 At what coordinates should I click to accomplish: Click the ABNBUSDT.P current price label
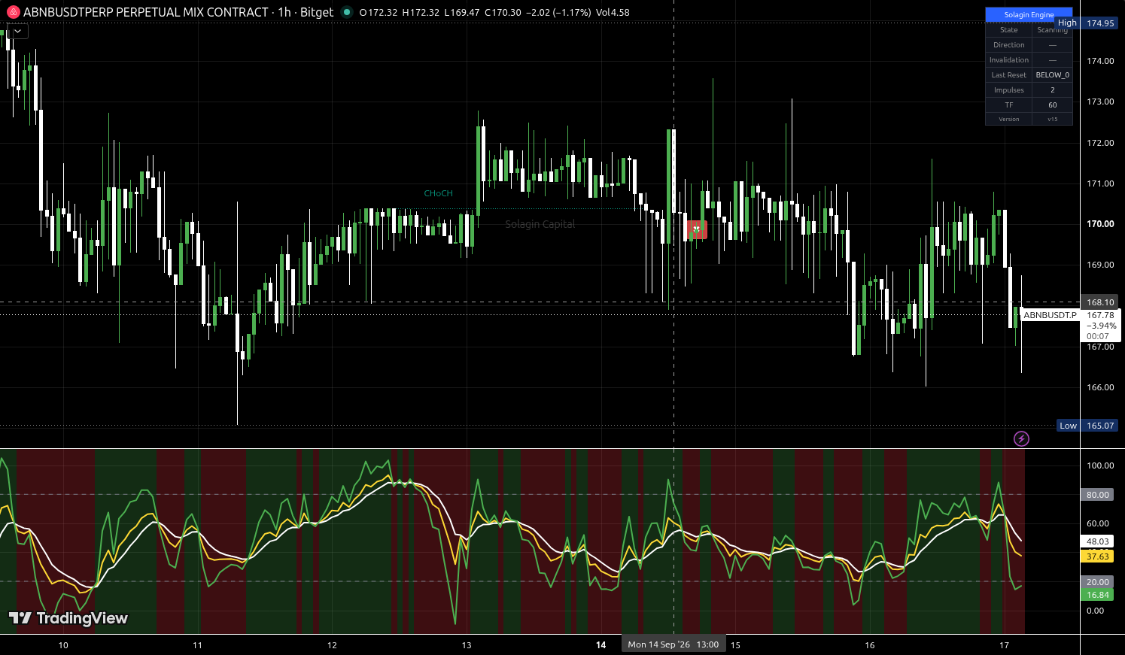(1050, 315)
